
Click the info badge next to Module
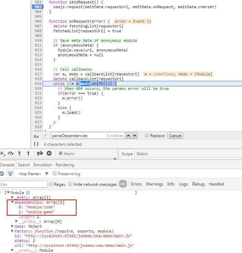pyautogui.click(x=28, y=193)
